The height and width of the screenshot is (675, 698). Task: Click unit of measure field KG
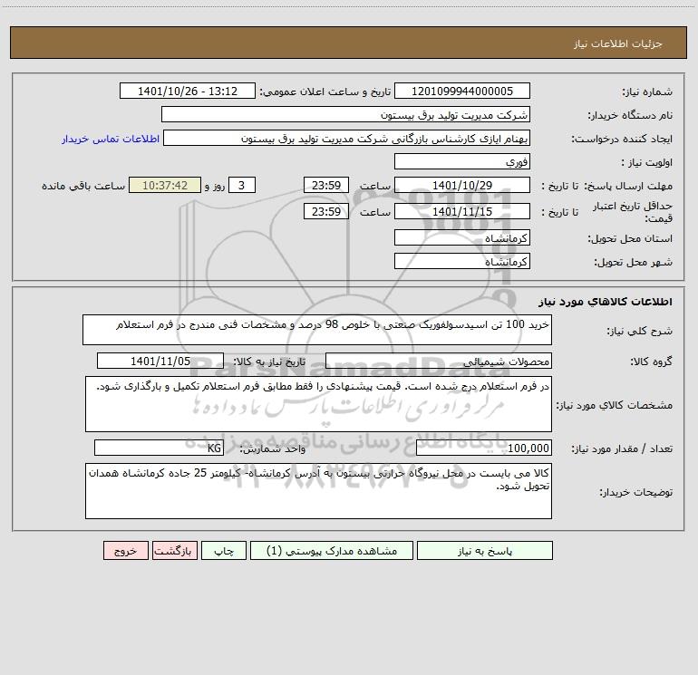159,448
